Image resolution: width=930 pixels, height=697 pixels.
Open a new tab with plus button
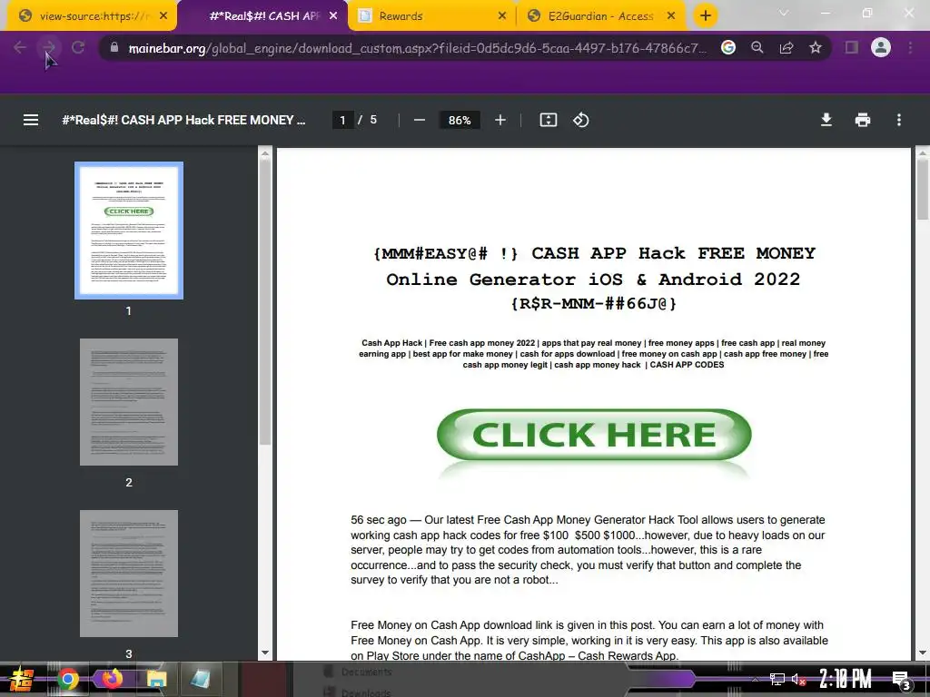pos(705,15)
